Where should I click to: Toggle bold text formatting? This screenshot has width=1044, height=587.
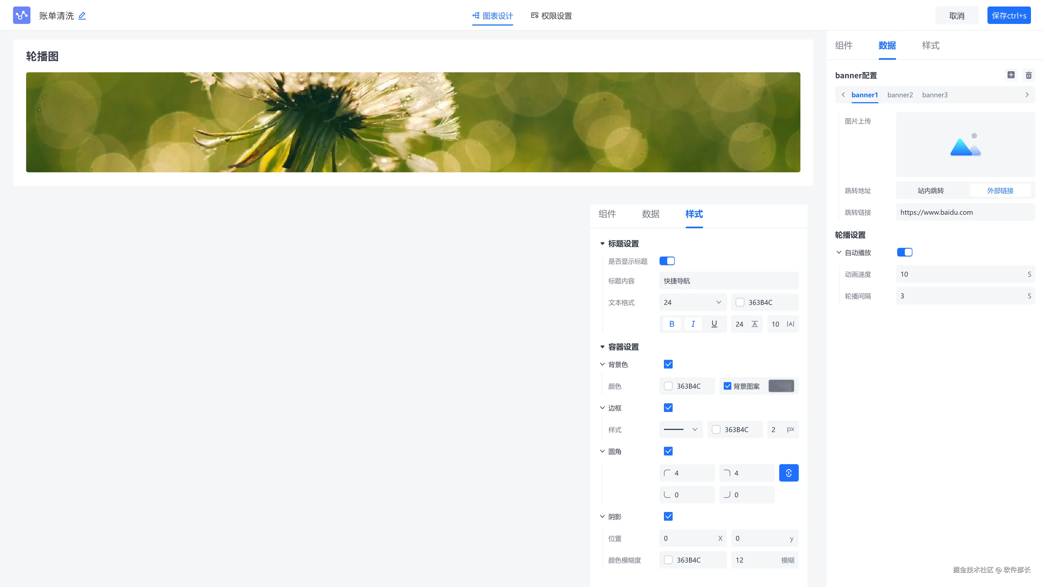[x=672, y=324]
